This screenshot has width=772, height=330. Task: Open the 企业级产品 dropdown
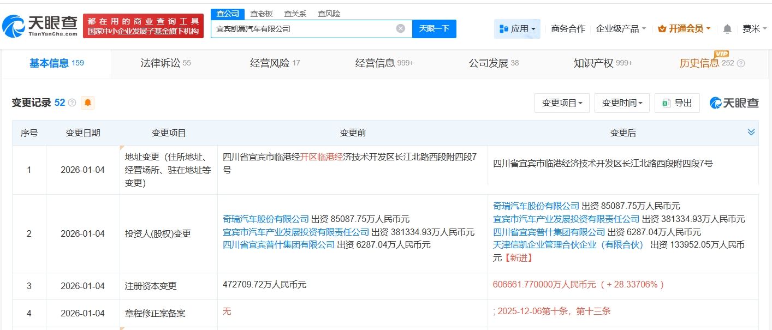tap(621, 28)
